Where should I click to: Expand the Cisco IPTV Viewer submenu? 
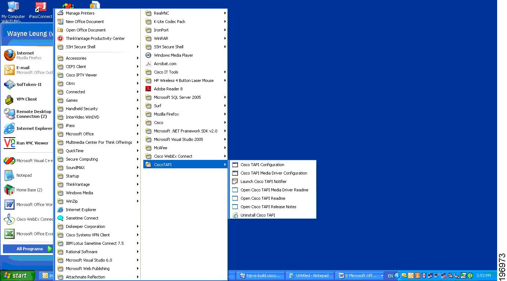(x=98, y=75)
